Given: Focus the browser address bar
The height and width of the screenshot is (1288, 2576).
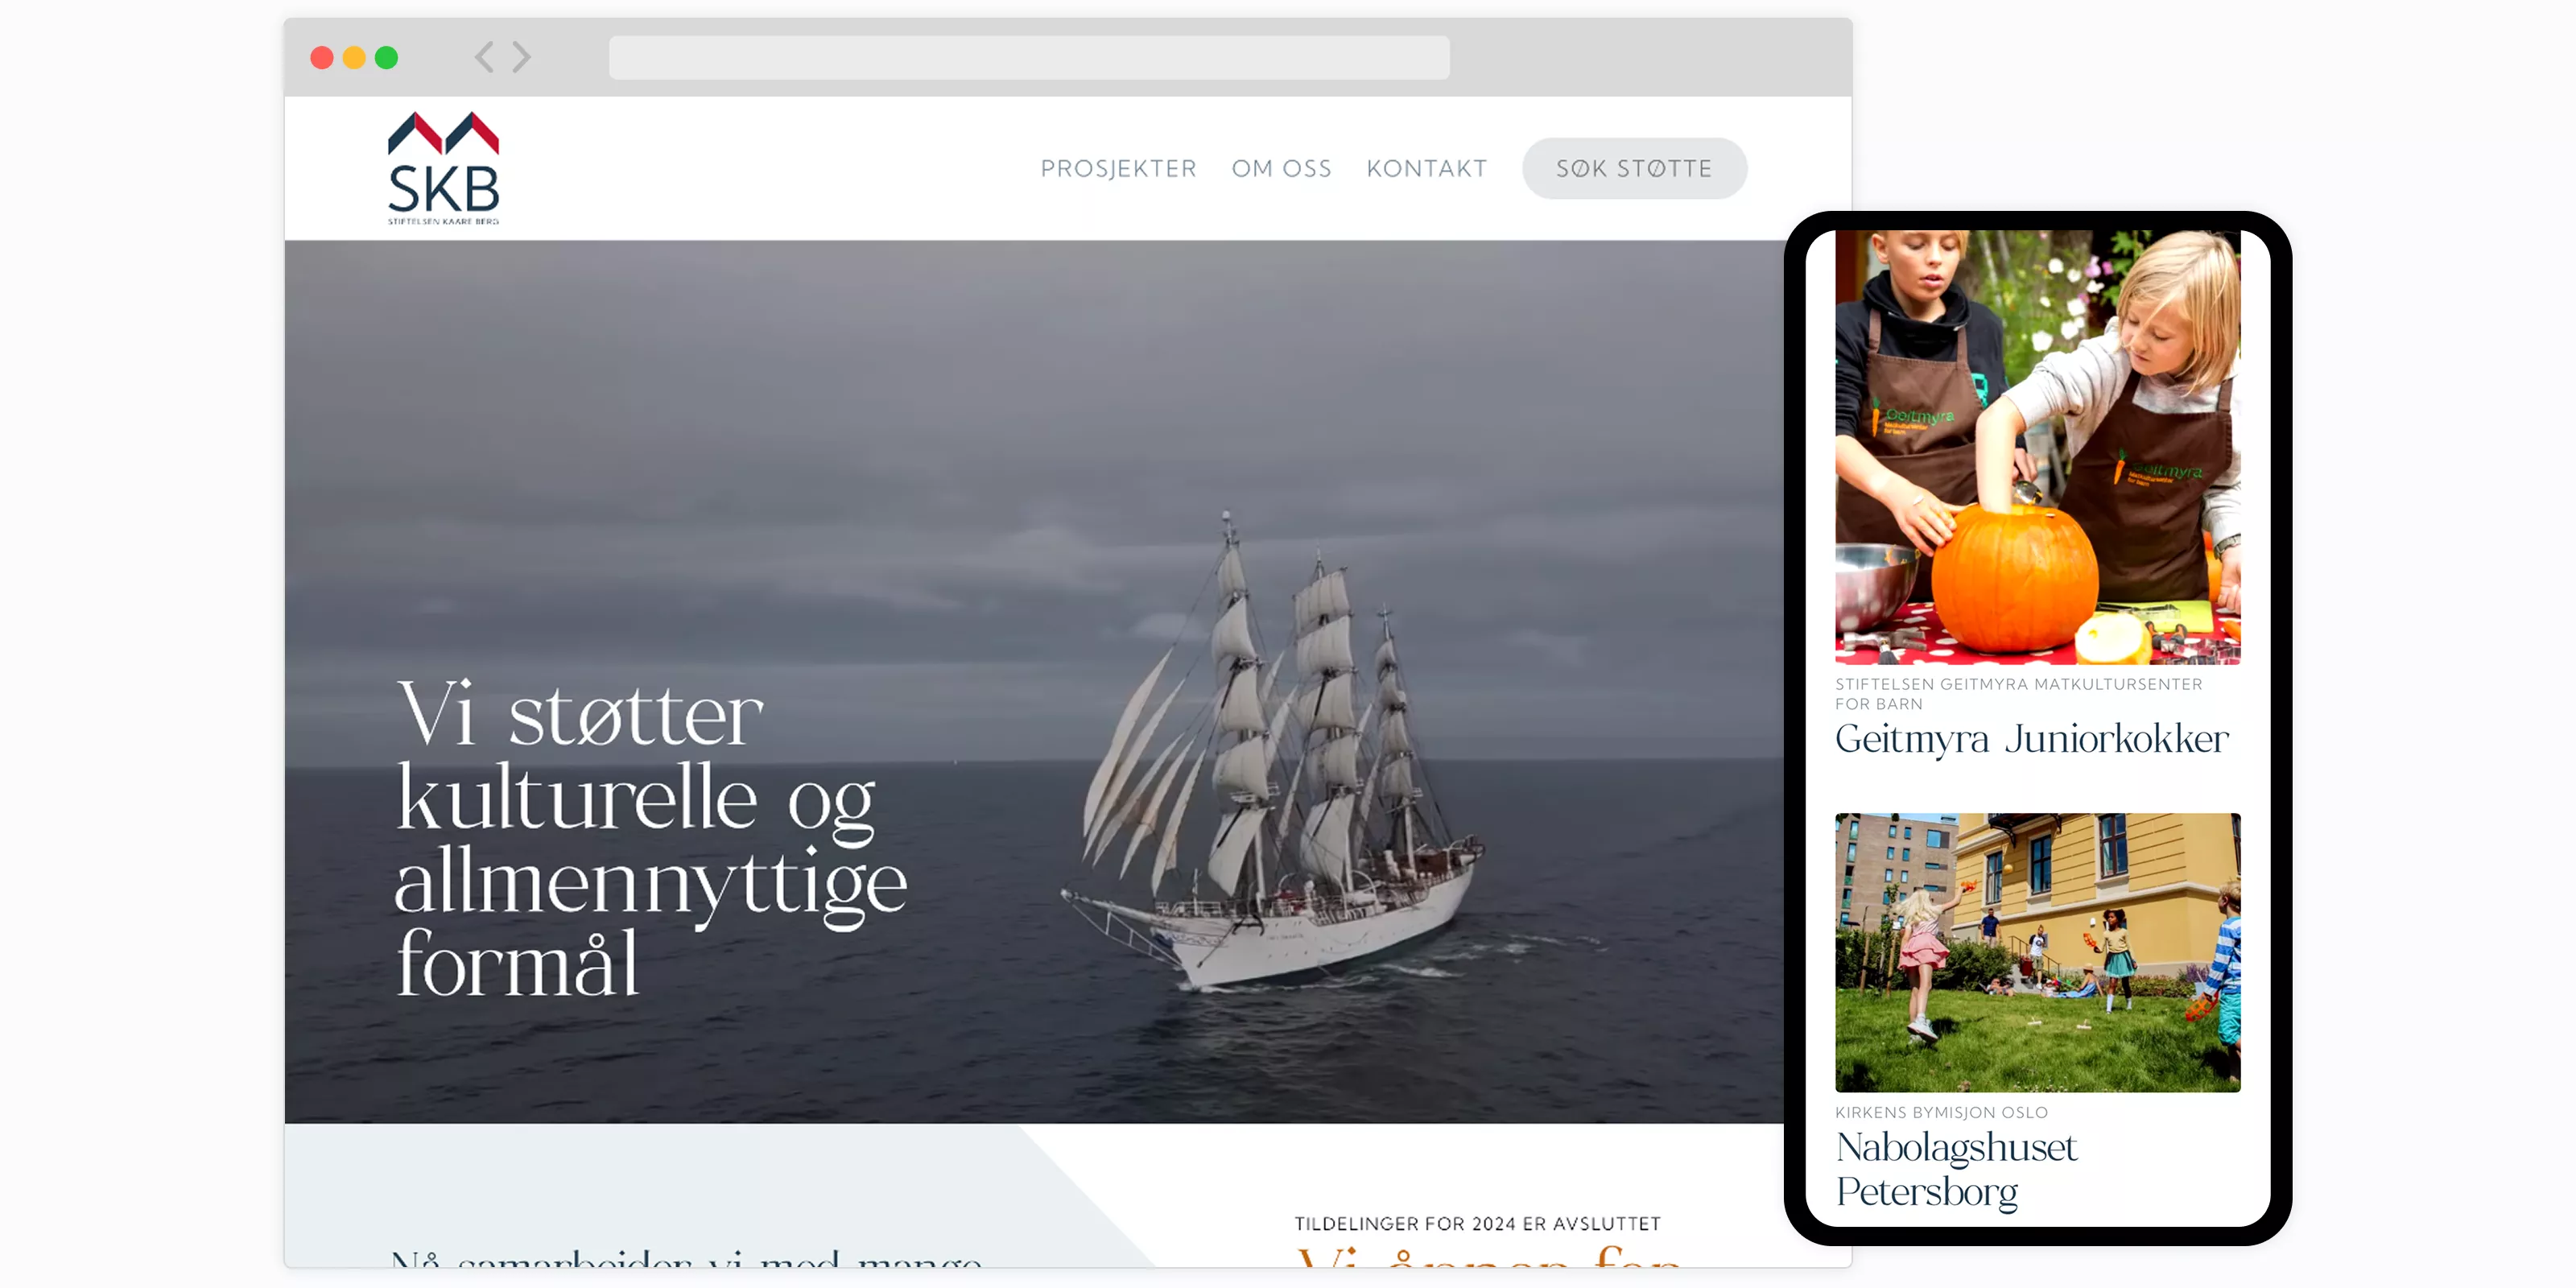Looking at the screenshot, I should 1029,58.
